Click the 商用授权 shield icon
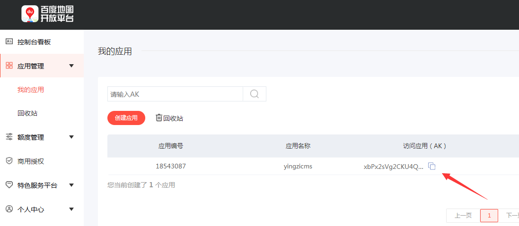Image resolution: width=519 pixels, height=226 pixels. 9,161
